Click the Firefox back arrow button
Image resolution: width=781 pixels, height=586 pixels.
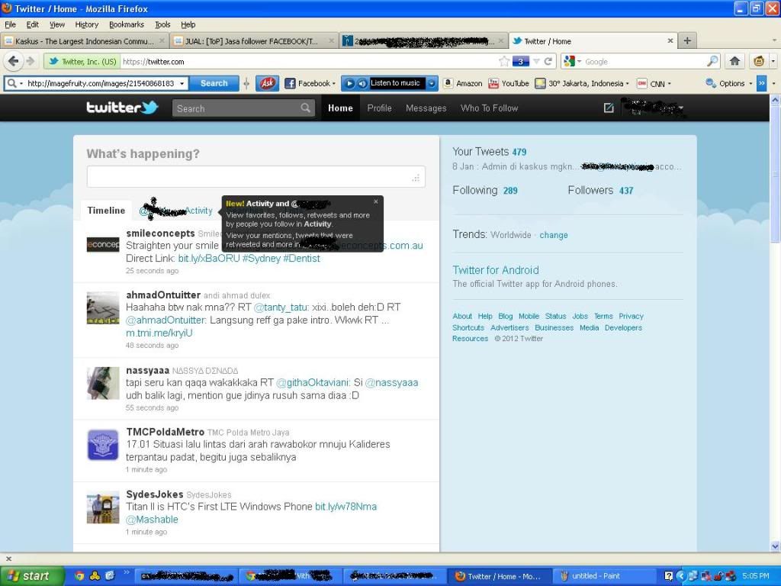pos(14,61)
